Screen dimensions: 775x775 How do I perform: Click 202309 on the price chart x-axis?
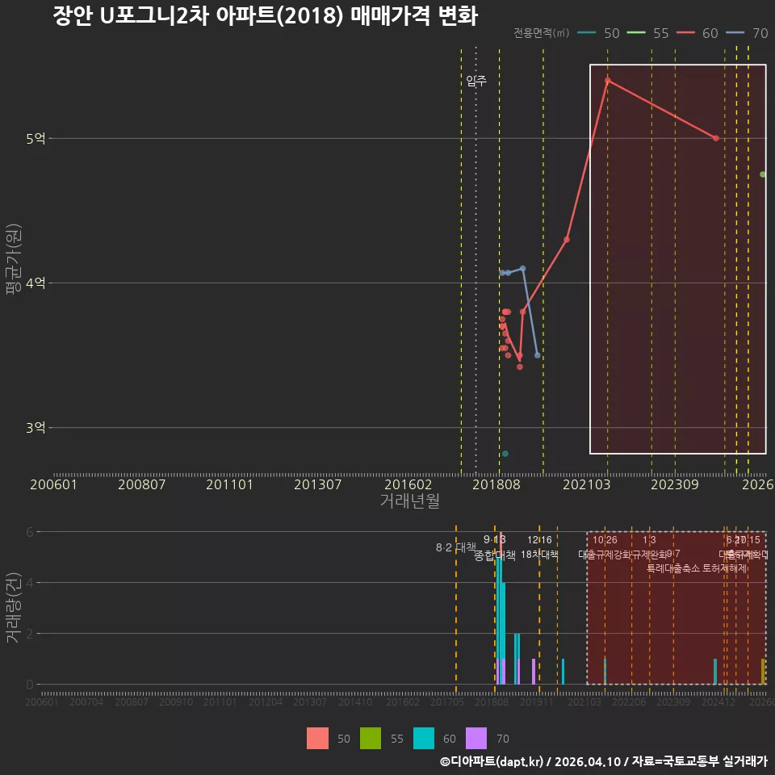point(675,484)
